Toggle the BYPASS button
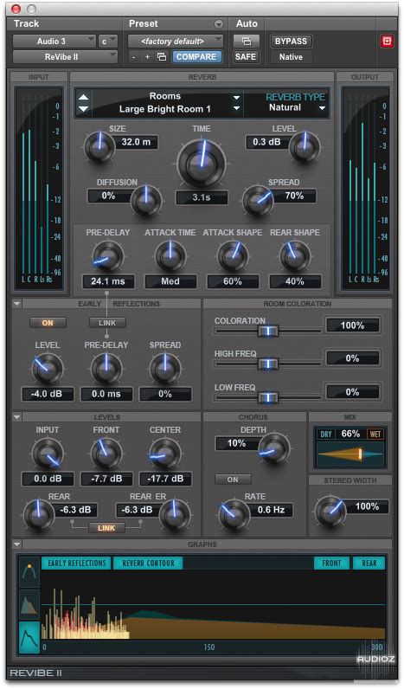404x689 pixels. [291, 42]
